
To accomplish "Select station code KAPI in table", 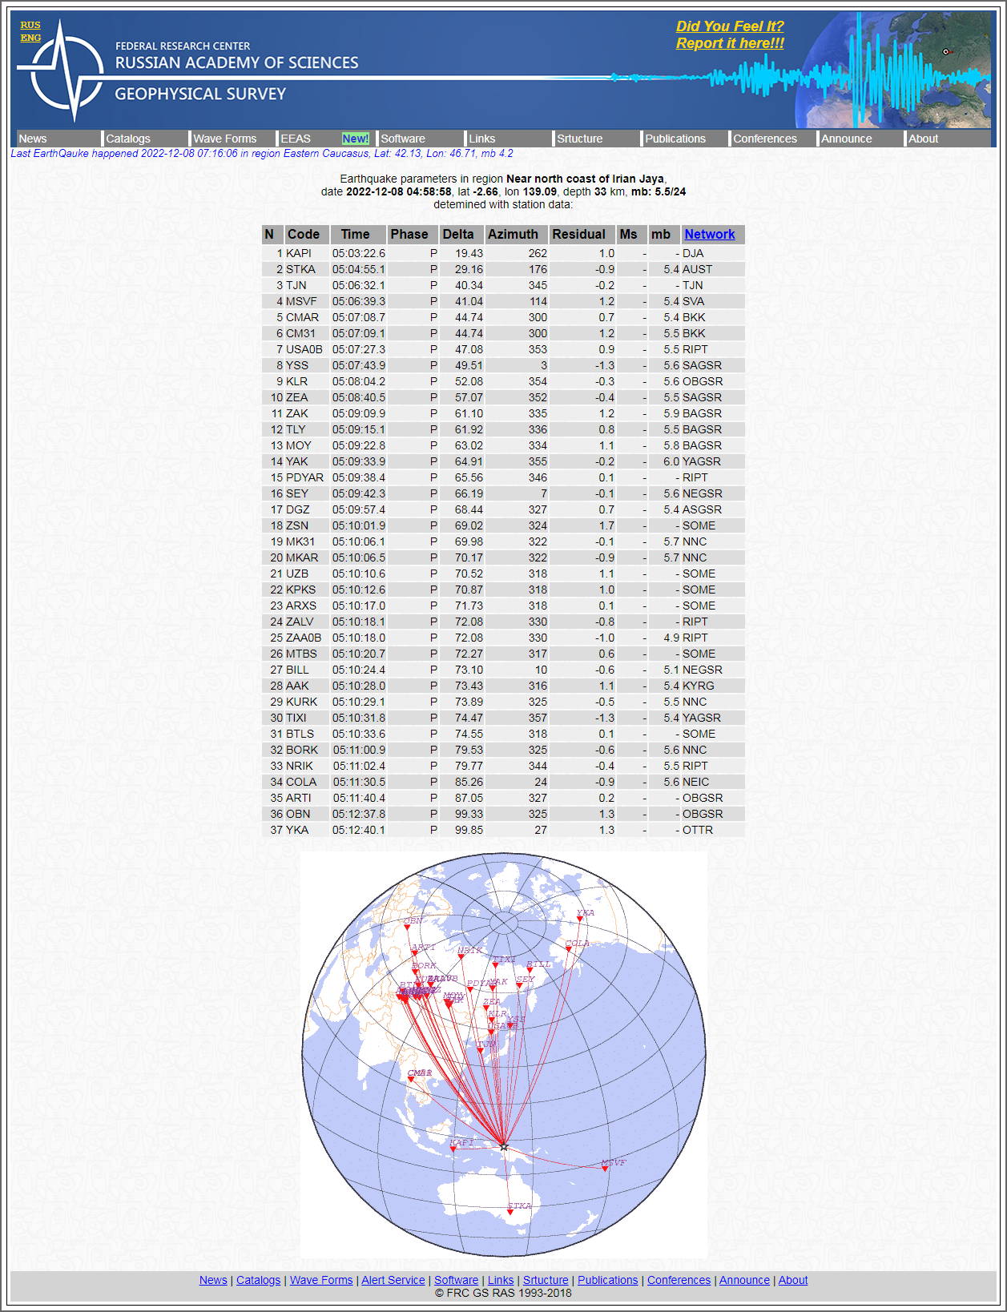I will coord(299,253).
